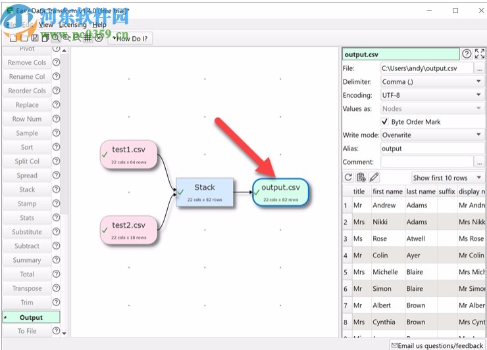Click the Open folder toolbar icon

pyautogui.click(x=24, y=38)
